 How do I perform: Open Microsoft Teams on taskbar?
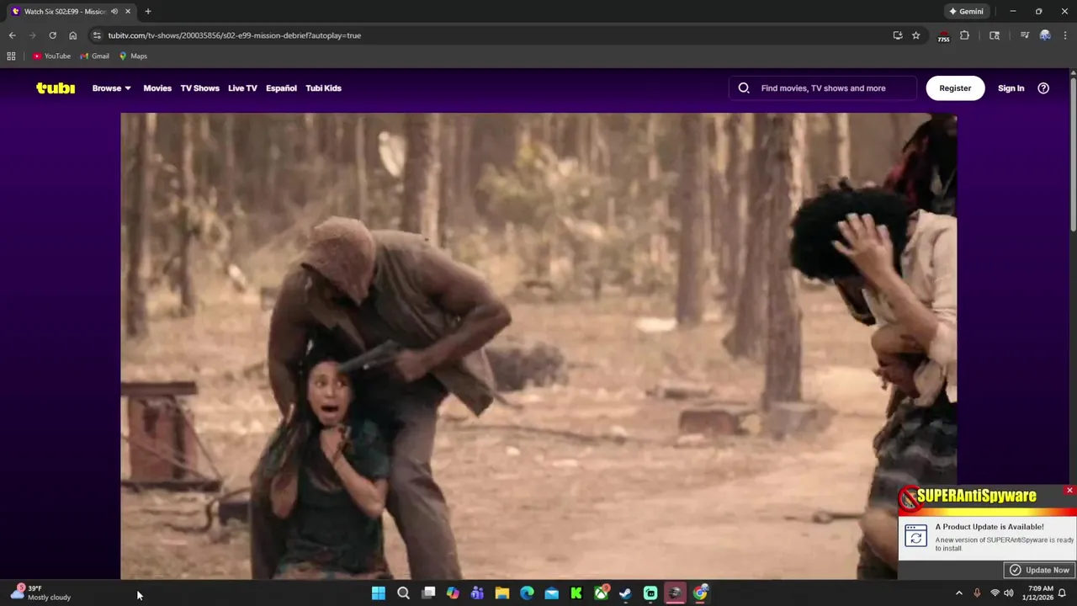477,593
